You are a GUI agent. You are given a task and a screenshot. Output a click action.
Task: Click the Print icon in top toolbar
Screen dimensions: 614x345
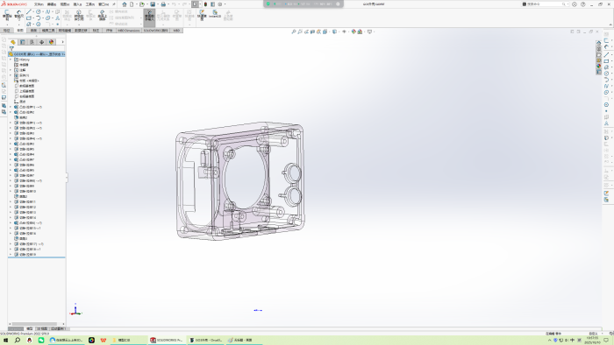pos(163,4)
